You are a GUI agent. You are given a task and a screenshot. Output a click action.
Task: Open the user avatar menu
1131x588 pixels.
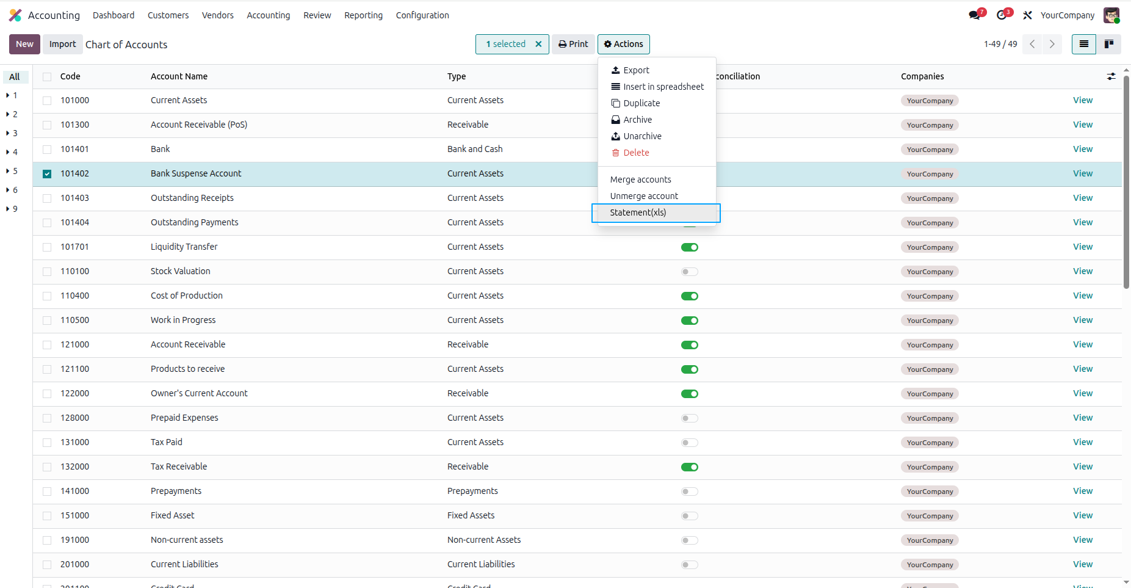(1111, 15)
